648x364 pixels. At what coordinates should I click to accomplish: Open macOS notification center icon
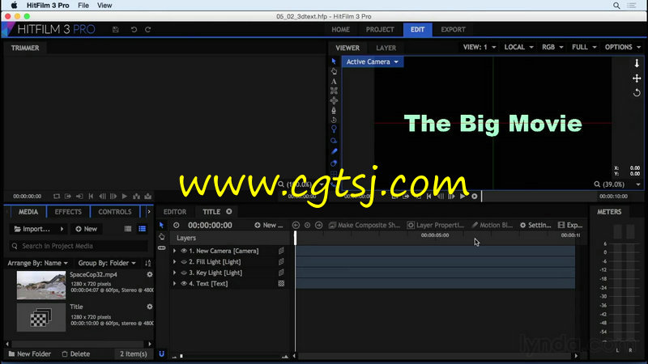(632, 6)
